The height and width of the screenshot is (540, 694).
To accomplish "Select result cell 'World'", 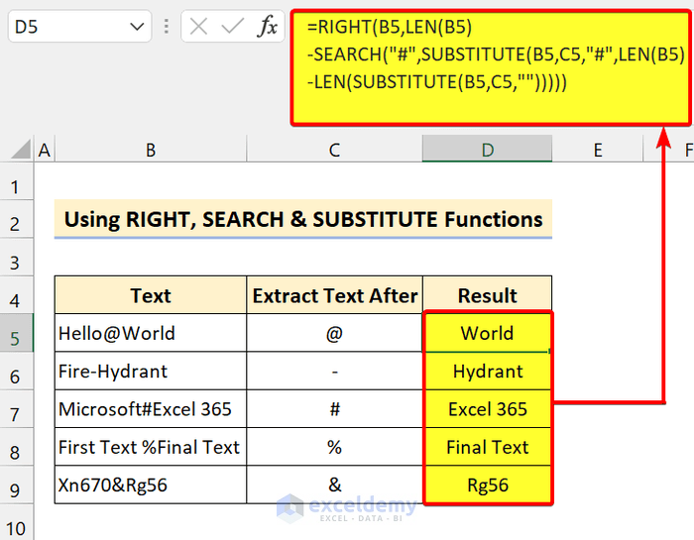I will (x=488, y=333).
